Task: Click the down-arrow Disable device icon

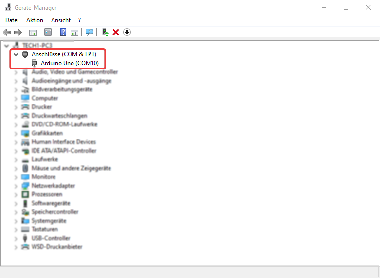Action: (127, 32)
